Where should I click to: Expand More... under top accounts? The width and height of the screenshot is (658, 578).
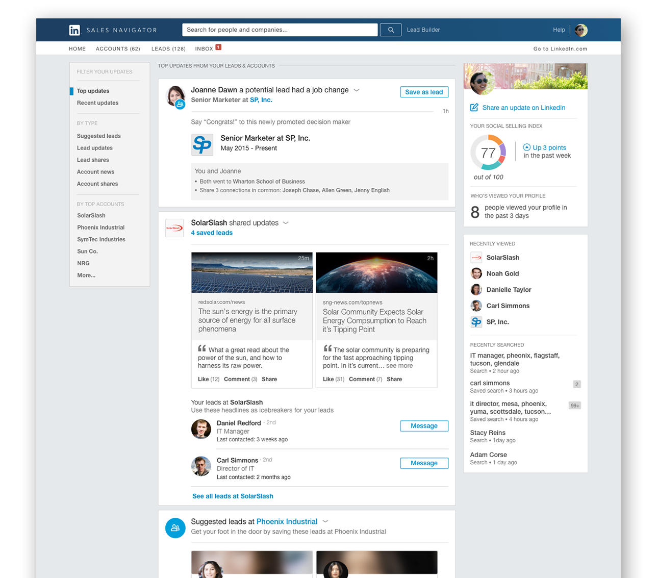pyautogui.click(x=86, y=275)
